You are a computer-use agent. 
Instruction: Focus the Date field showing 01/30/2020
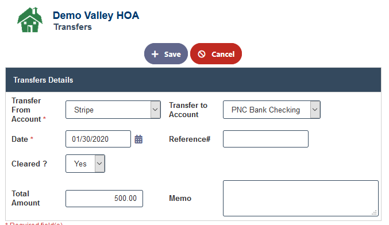coord(98,139)
